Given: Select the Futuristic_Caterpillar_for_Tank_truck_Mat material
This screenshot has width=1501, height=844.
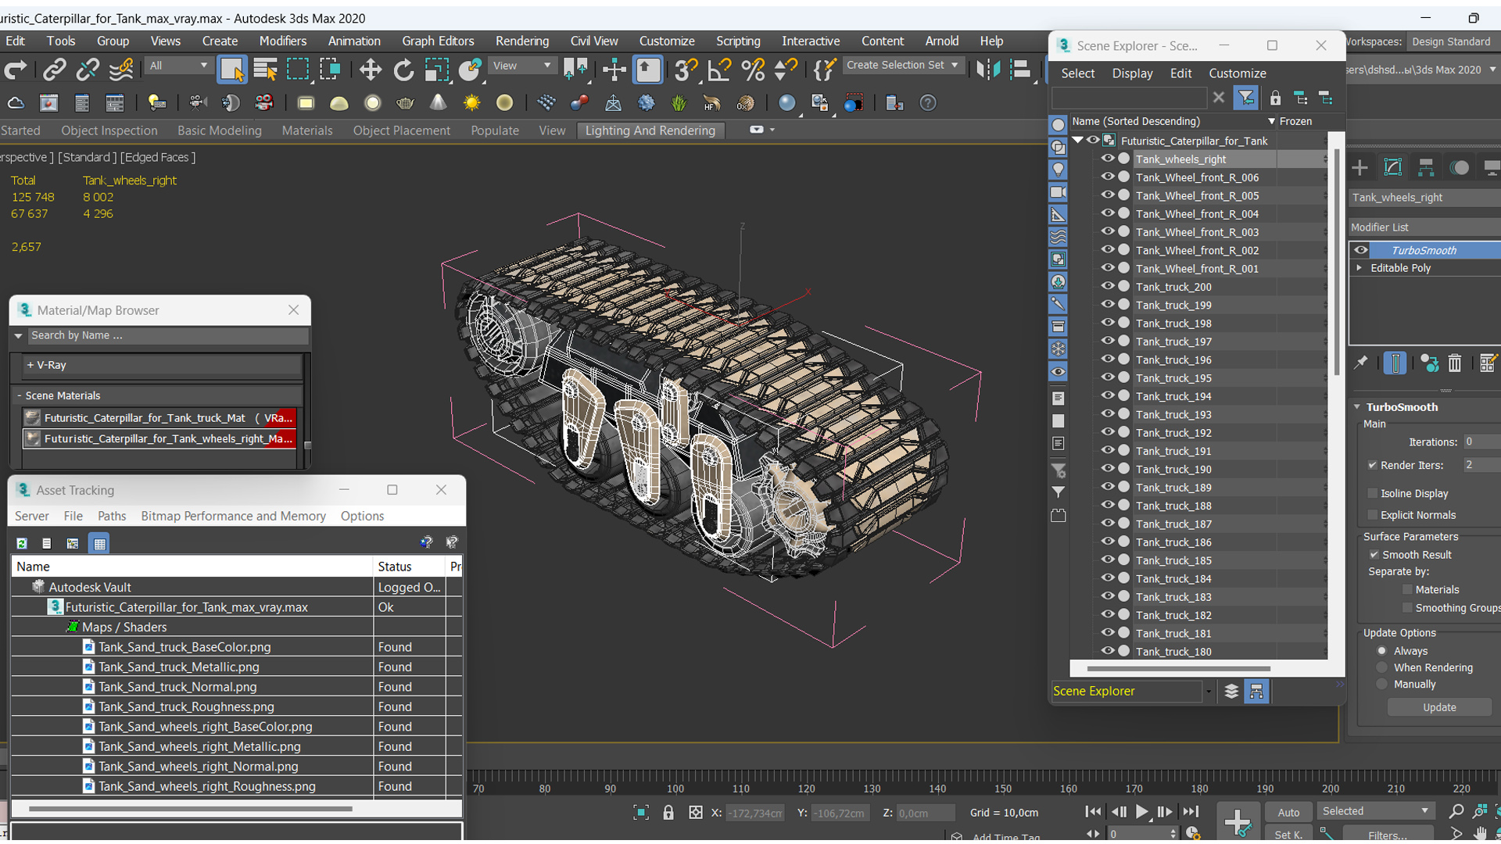Looking at the screenshot, I should pyautogui.click(x=159, y=418).
